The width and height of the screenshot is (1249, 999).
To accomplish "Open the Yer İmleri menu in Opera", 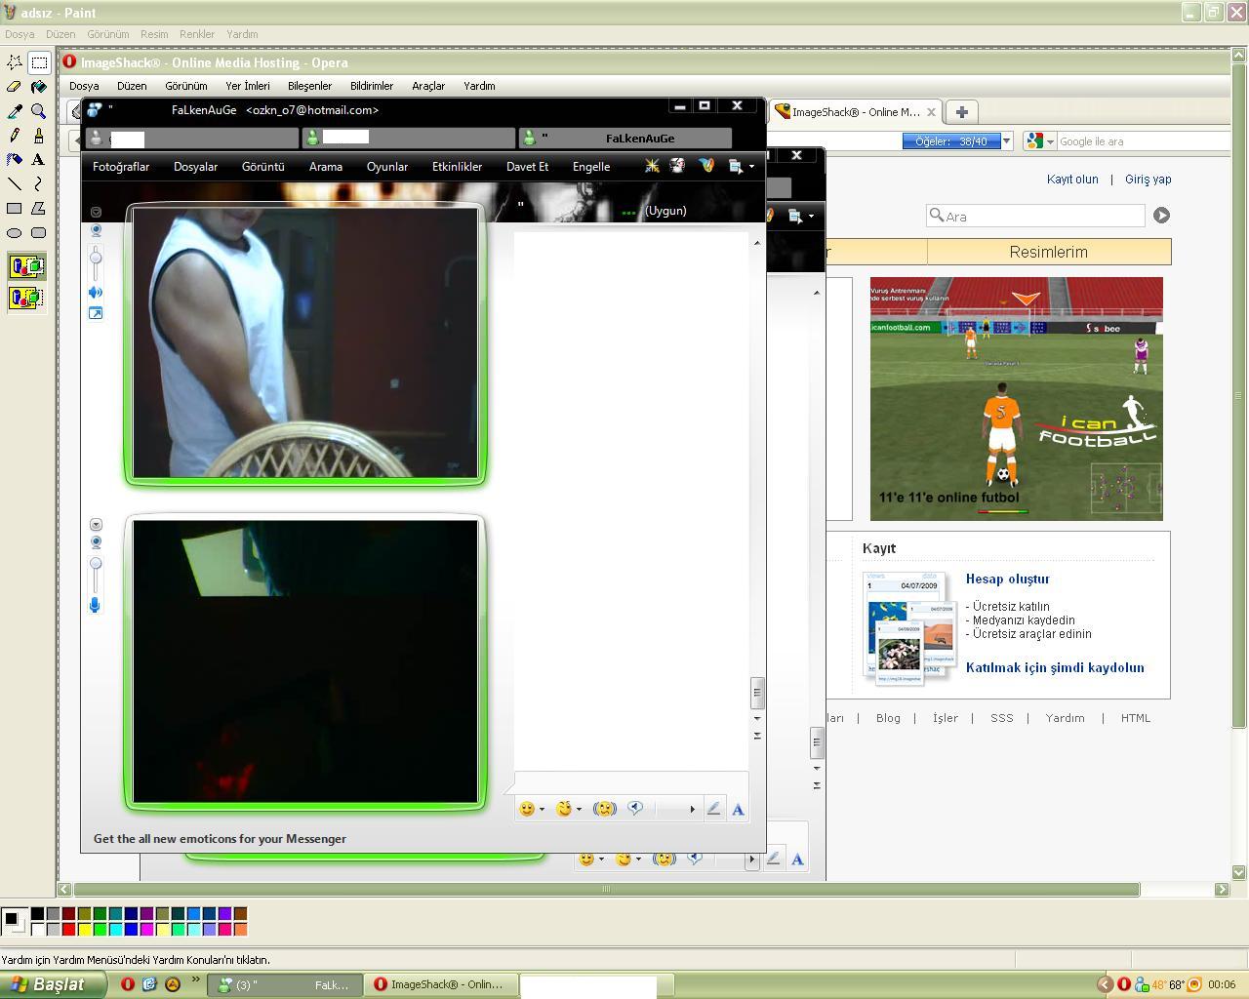I will 247,86.
